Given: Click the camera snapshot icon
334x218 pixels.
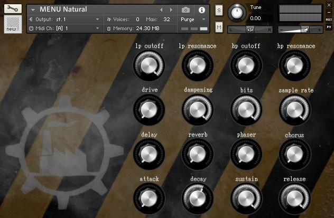Looking at the screenshot, I should click(185, 10).
